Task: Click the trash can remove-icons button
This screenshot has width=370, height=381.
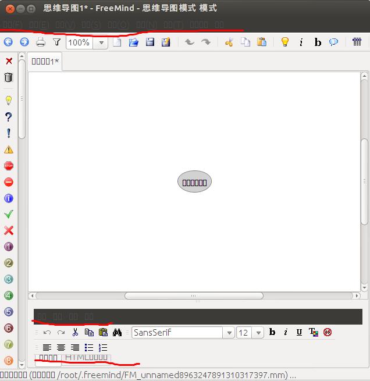Action: 8,77
